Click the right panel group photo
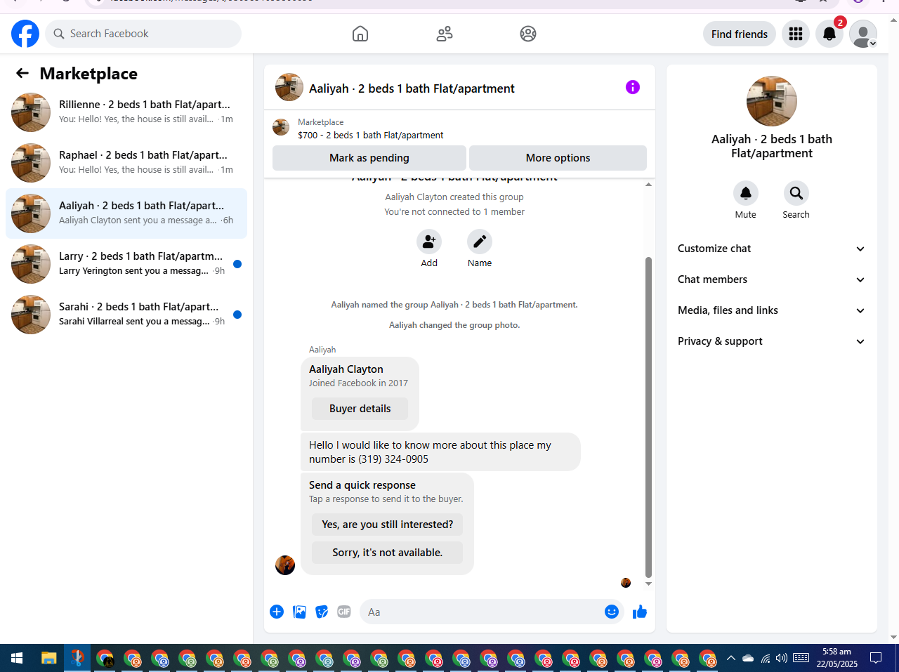This screenshot has height=672, width=899. pos(772,101)
